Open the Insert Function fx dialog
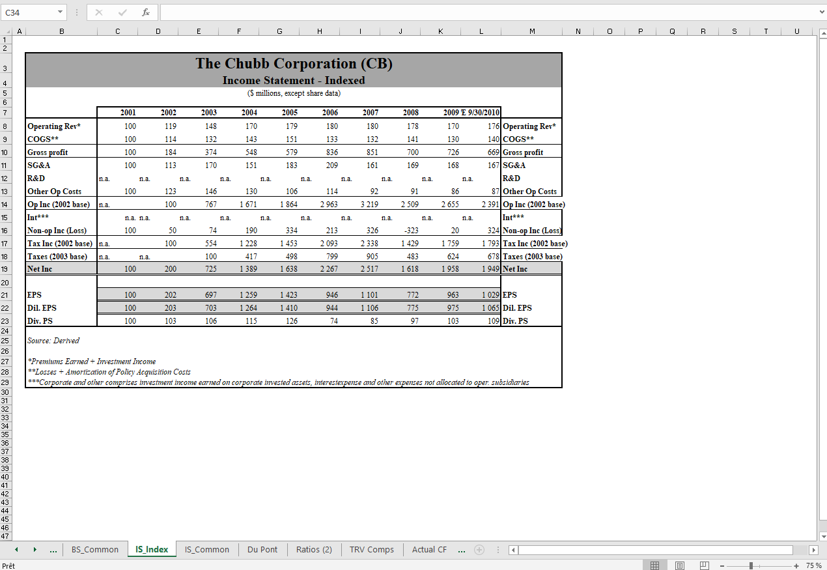 146,12
